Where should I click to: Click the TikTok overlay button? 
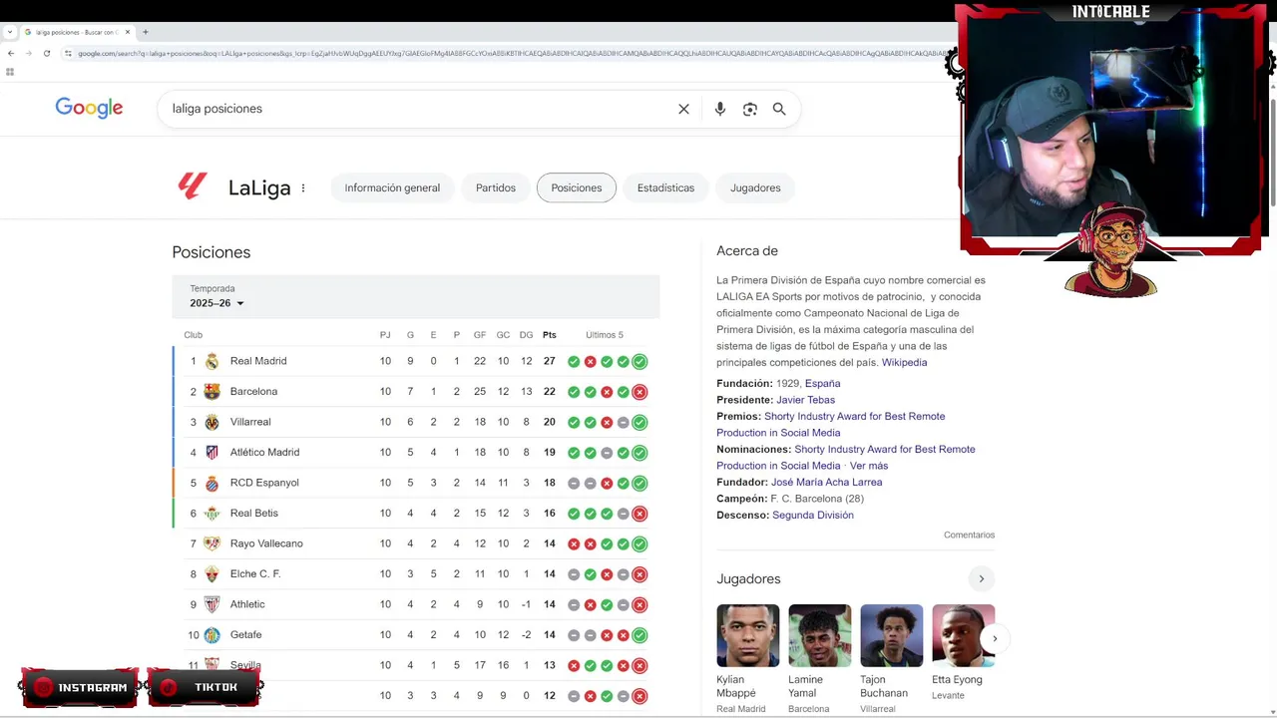tap(205, 687)
